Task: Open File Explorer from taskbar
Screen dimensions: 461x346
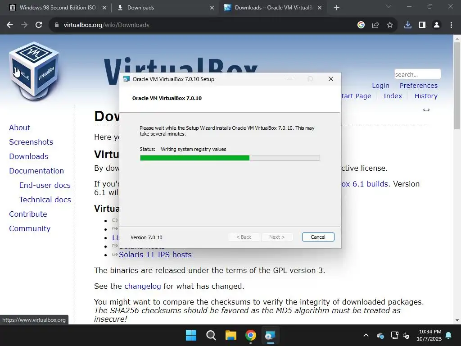Action: click(231, 335)
